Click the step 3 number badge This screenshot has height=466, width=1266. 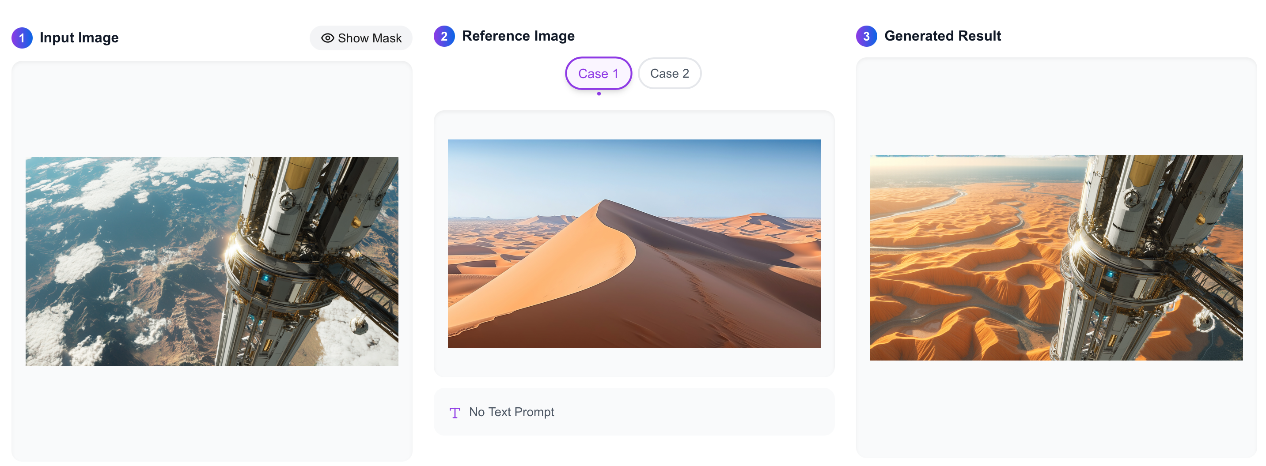(x=866, y=36)
